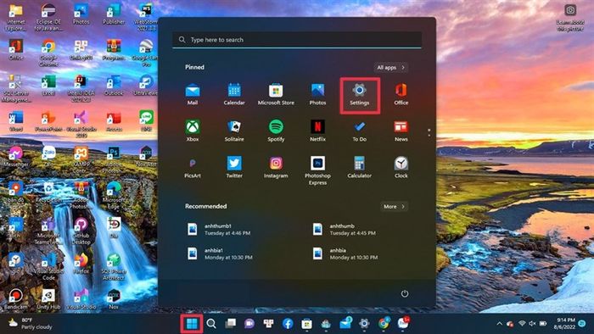Select Google Chrome desktop shortcut
Screen dimensions: 594x334
[48, 53]
